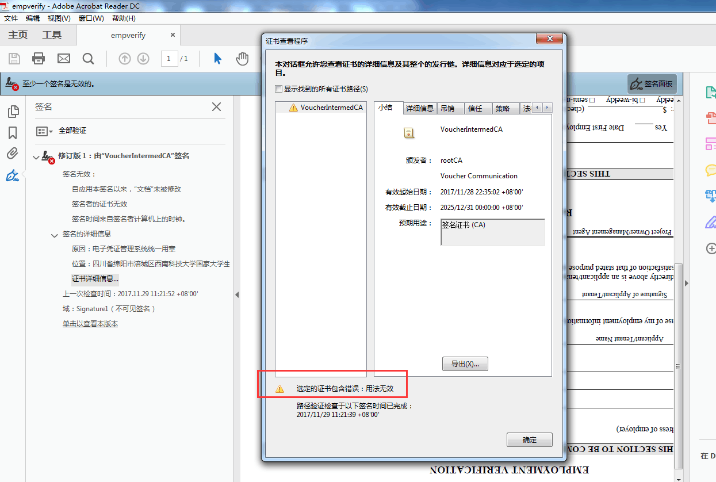The width and height of the screenshot is (716, 482).
Task: Collapse the 修订版 1 signature tree node
Action: click(x=37, y=156)
